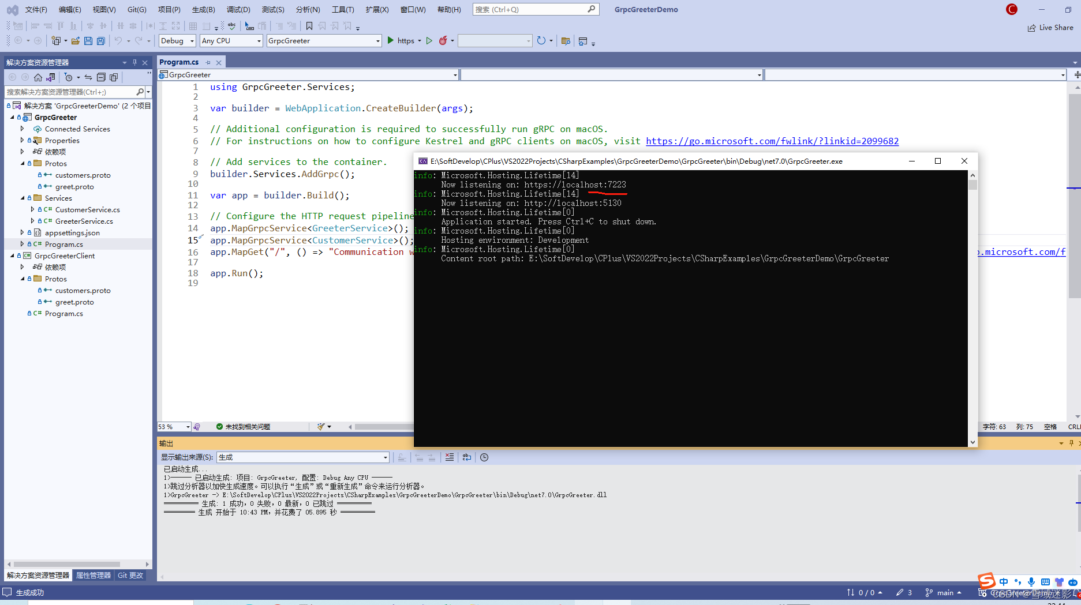Start without debugging outline play icon
The height and width of the screenshot is (605, 1081).
[x=429, y=40]
